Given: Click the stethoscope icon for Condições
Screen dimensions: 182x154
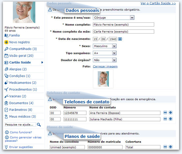Looking at the screenshot, I should coord(6,76).
